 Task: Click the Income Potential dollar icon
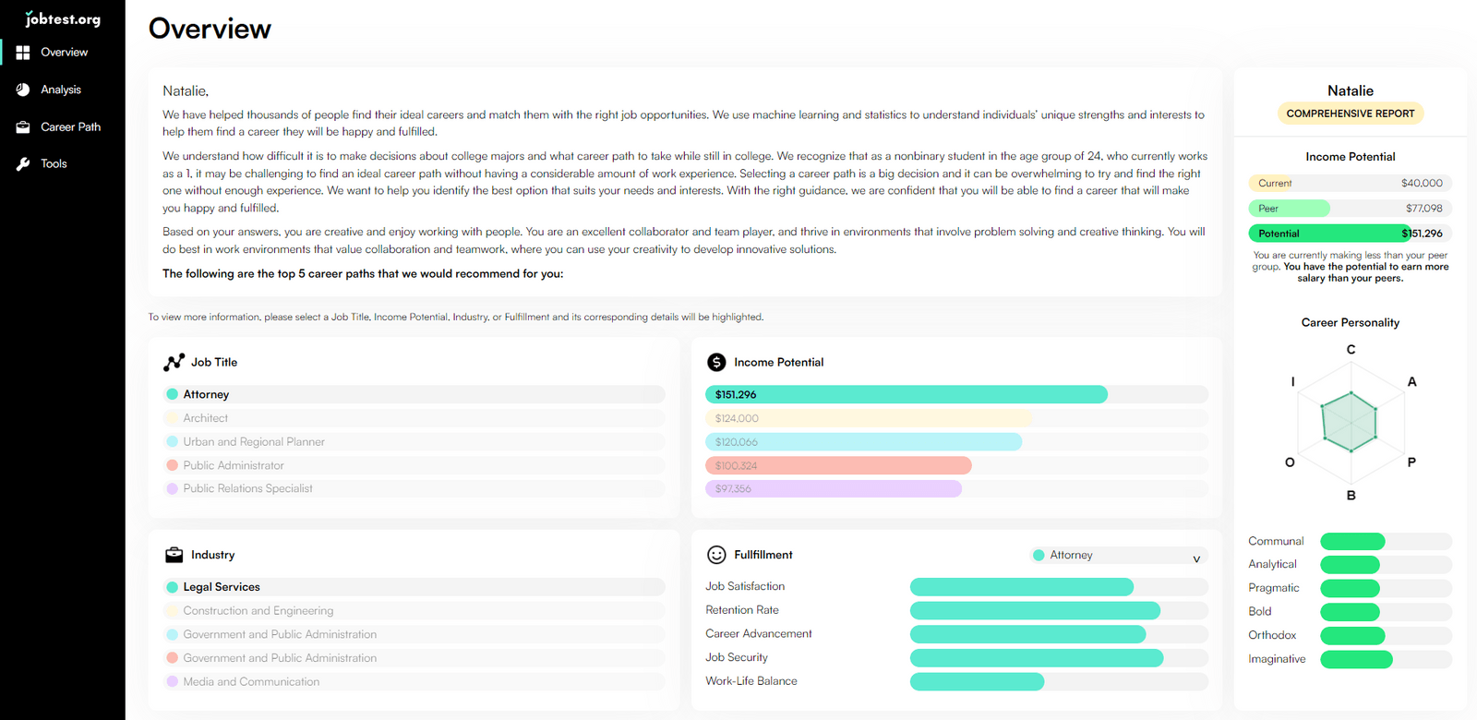click(716, 362)
